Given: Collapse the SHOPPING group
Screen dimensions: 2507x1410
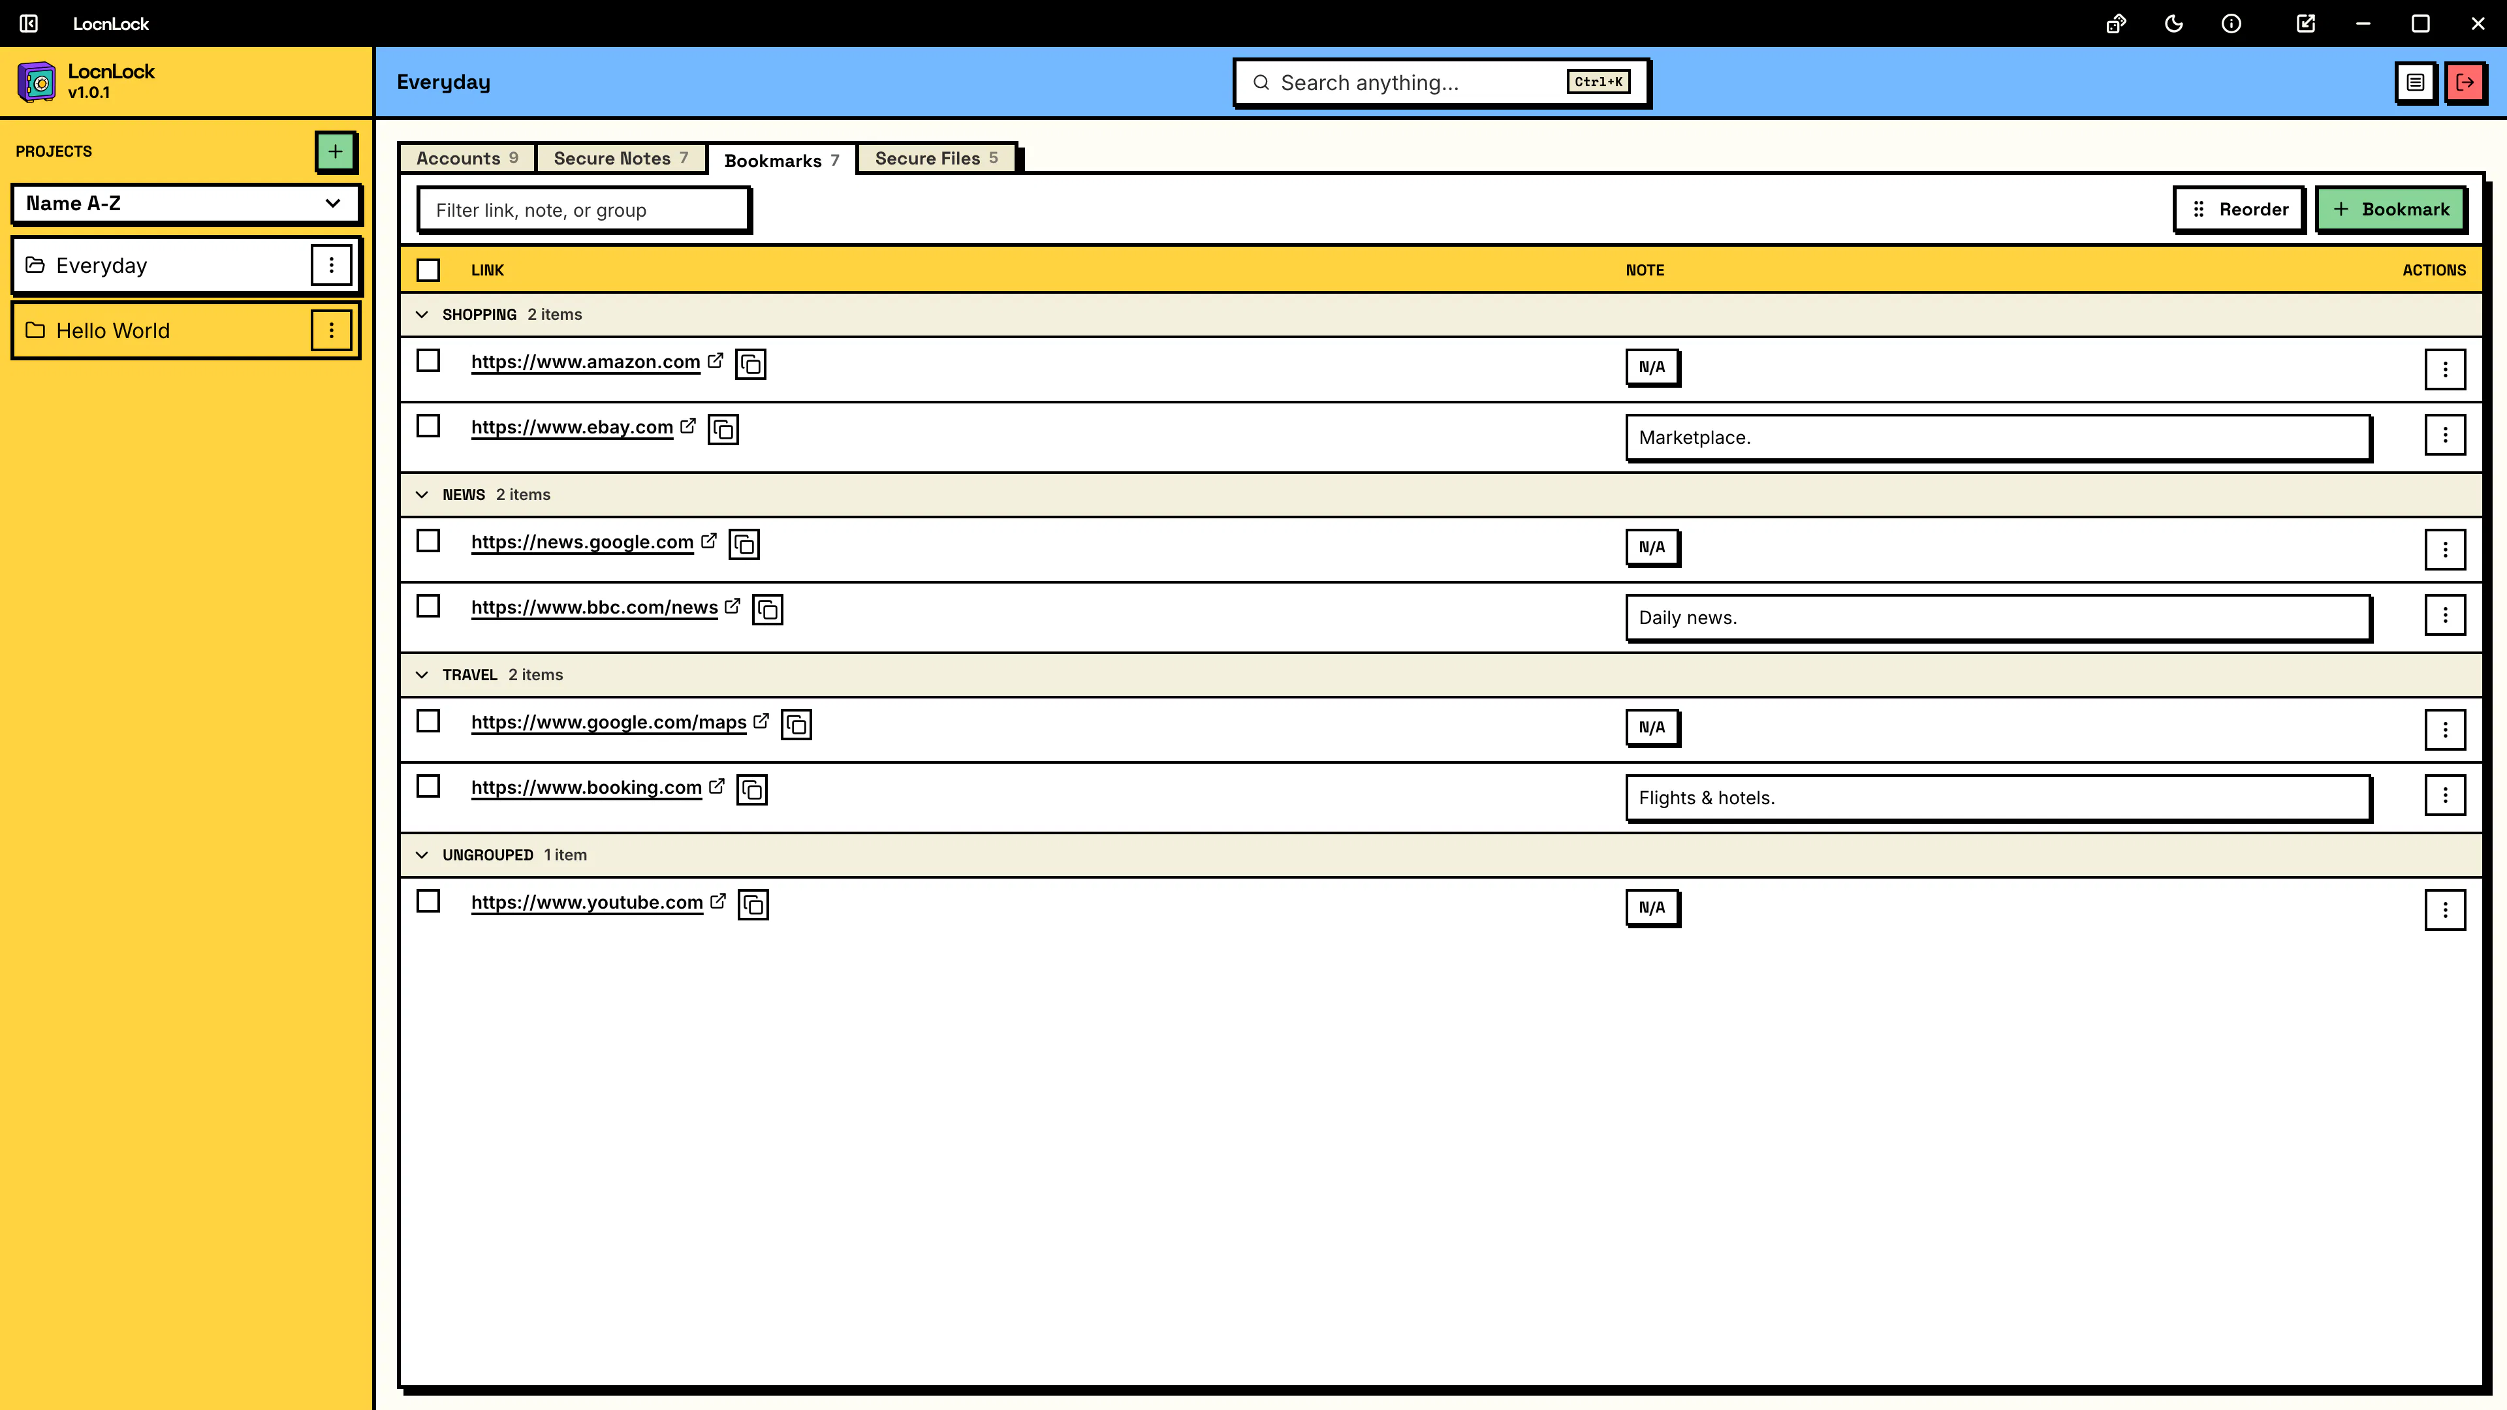Looking at the screenshot, I should tap(421, 314).
